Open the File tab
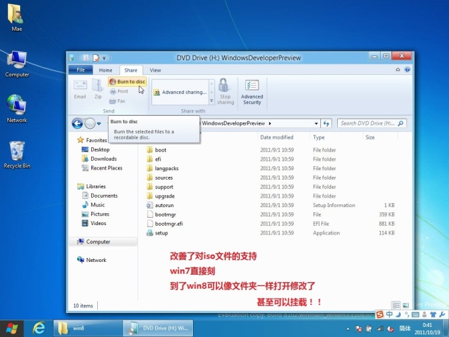This screenshot has width=449, height=337. pos(80,70)
